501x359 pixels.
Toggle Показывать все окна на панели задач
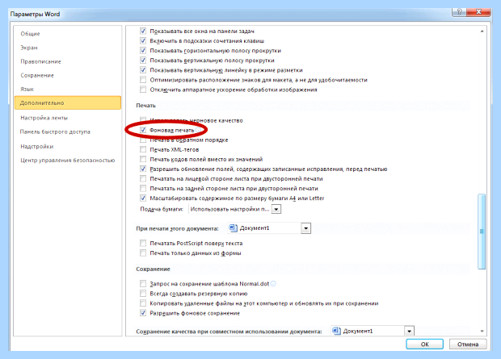[143, 31]
